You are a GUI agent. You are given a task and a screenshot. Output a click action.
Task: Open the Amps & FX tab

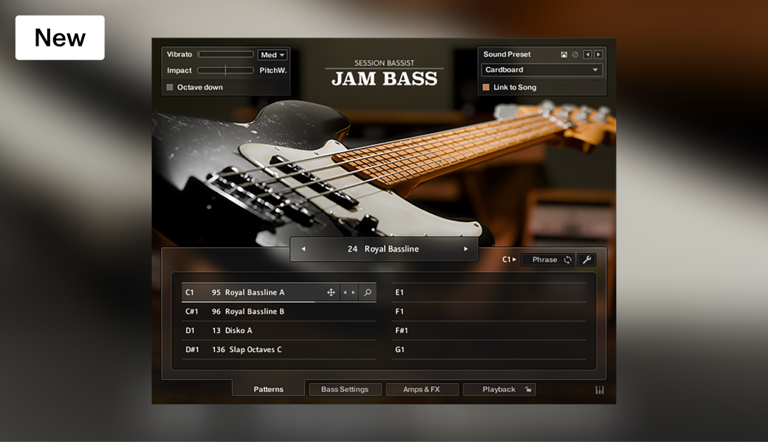422,389
